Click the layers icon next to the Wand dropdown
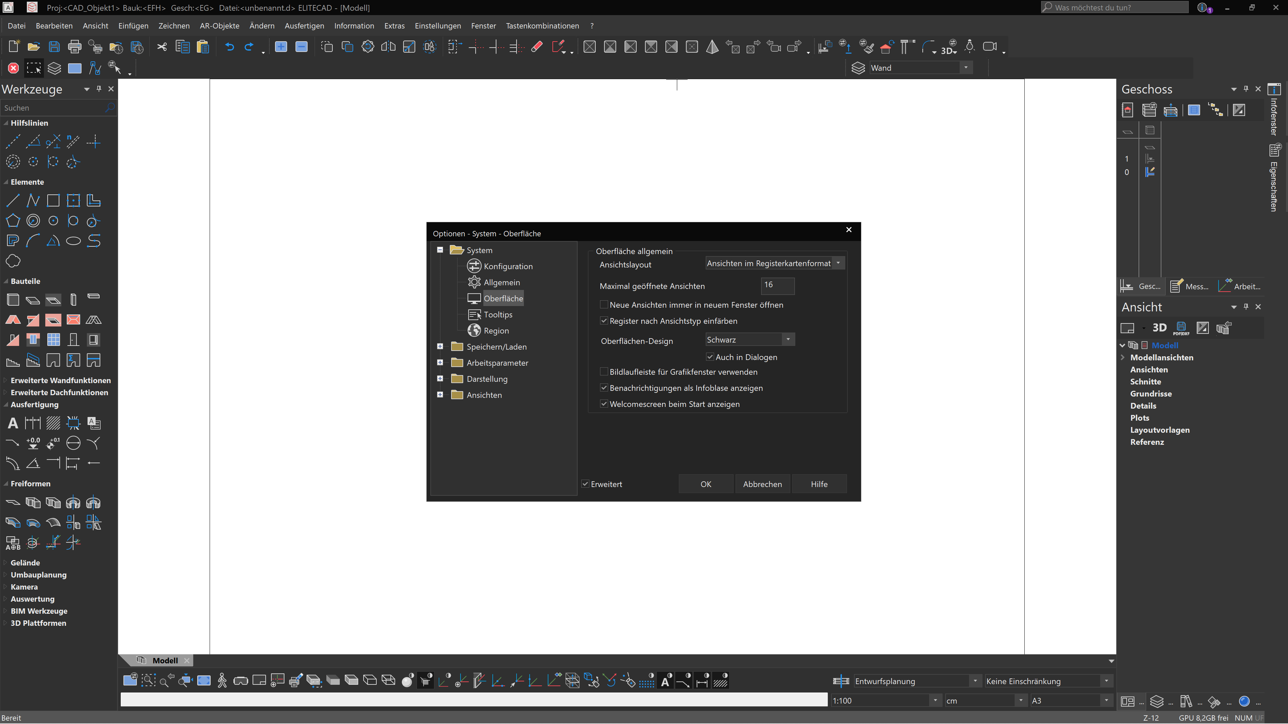 click(x=859, y=68)
